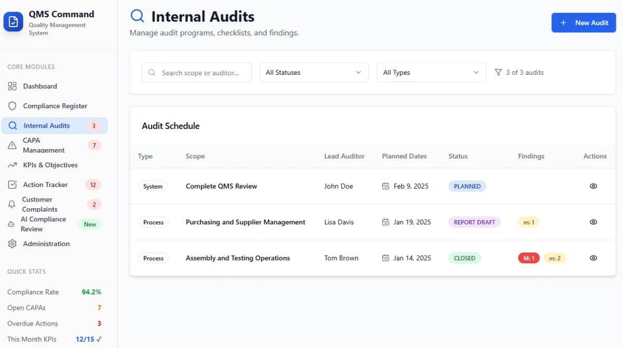Image resolution: width=623 pixels, height=348 pixels.
Task: Click the Action Tracker checkbox icon
Action: pos(12,185)
